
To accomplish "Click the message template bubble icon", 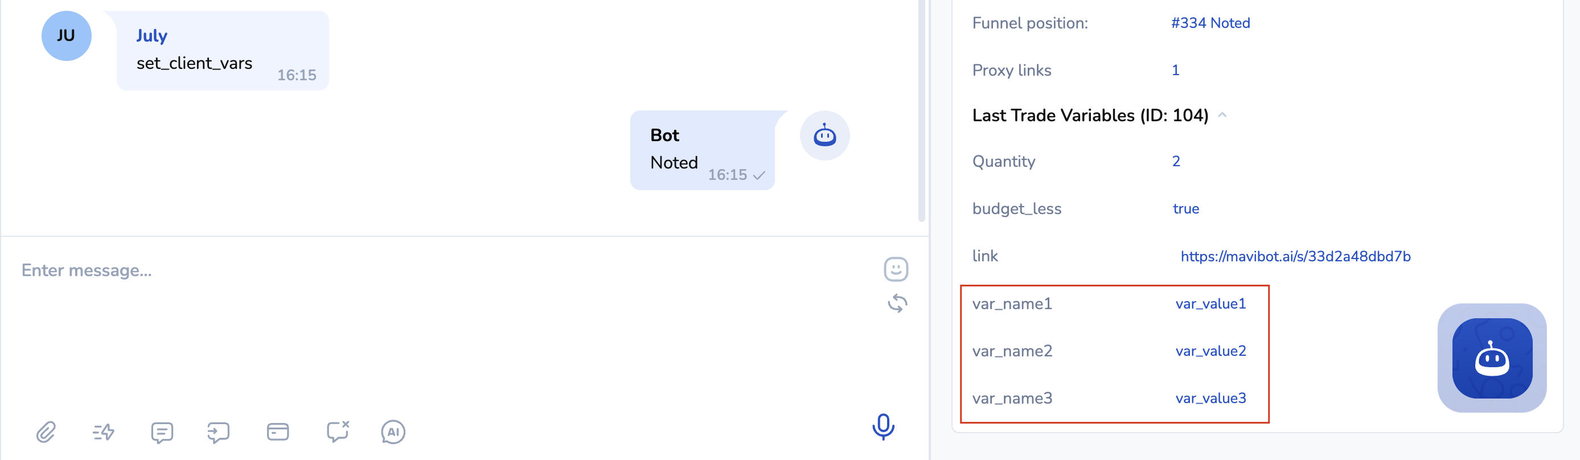I will click(162, 433).
